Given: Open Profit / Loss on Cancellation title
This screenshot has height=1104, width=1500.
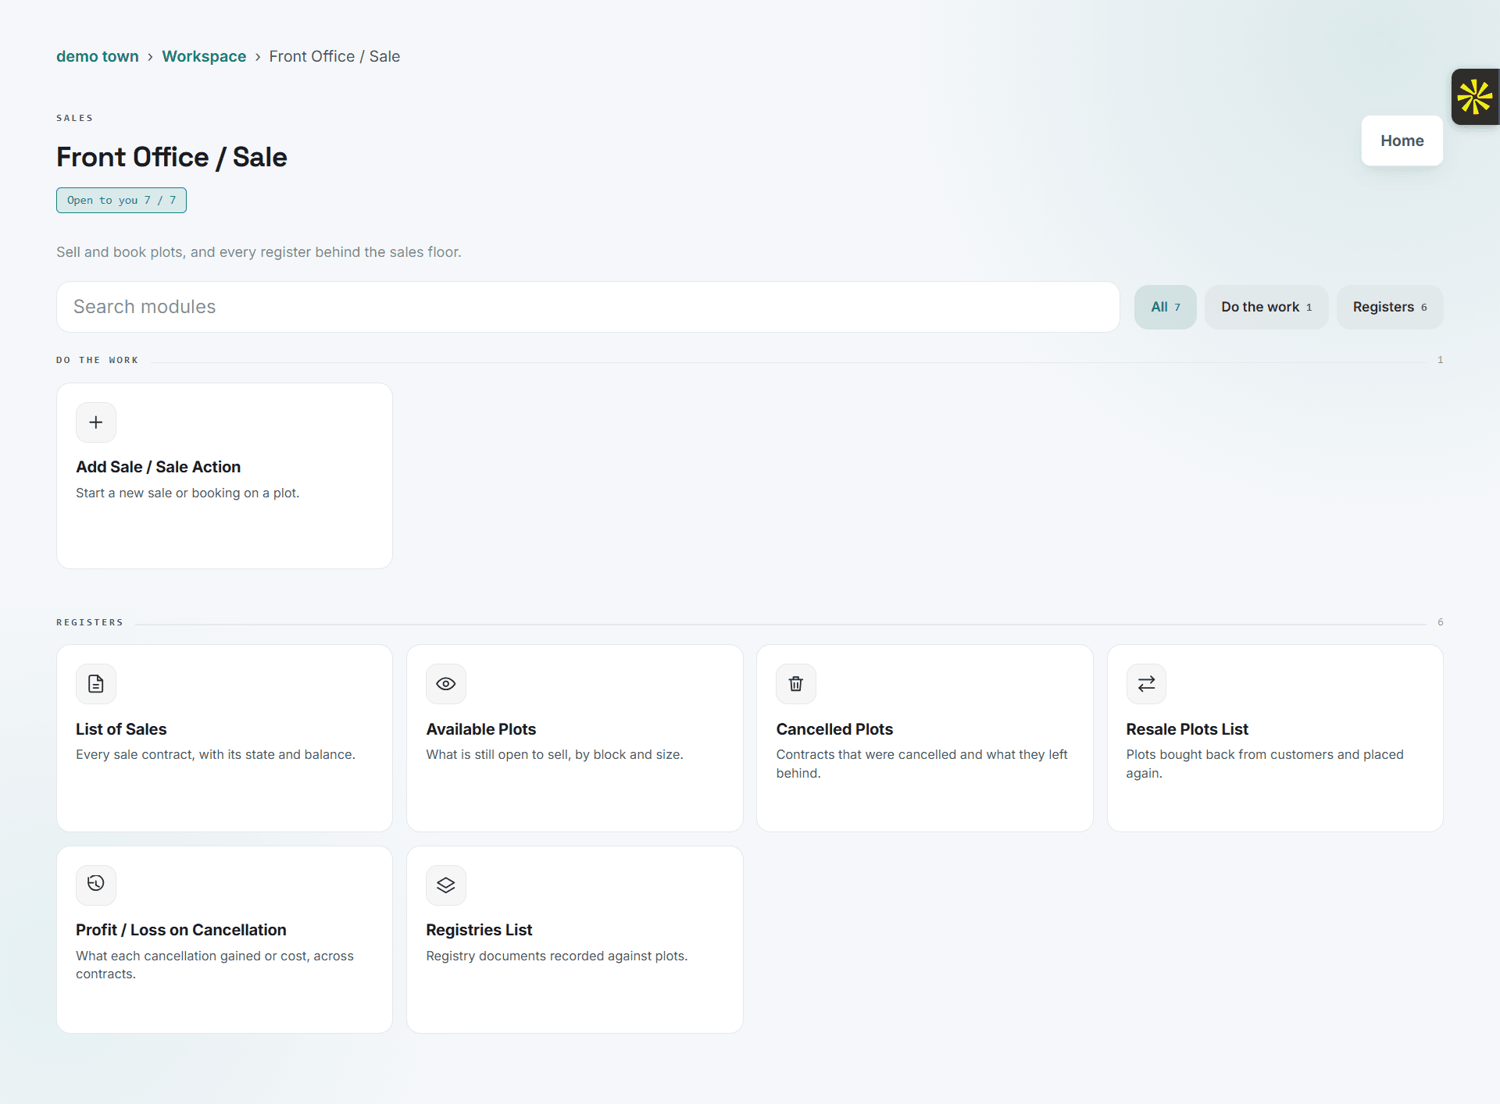Looking at the screenshot, I should [x=181, y=930].
